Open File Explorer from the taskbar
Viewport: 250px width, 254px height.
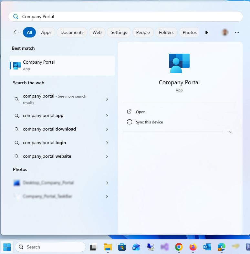point(108,247)
